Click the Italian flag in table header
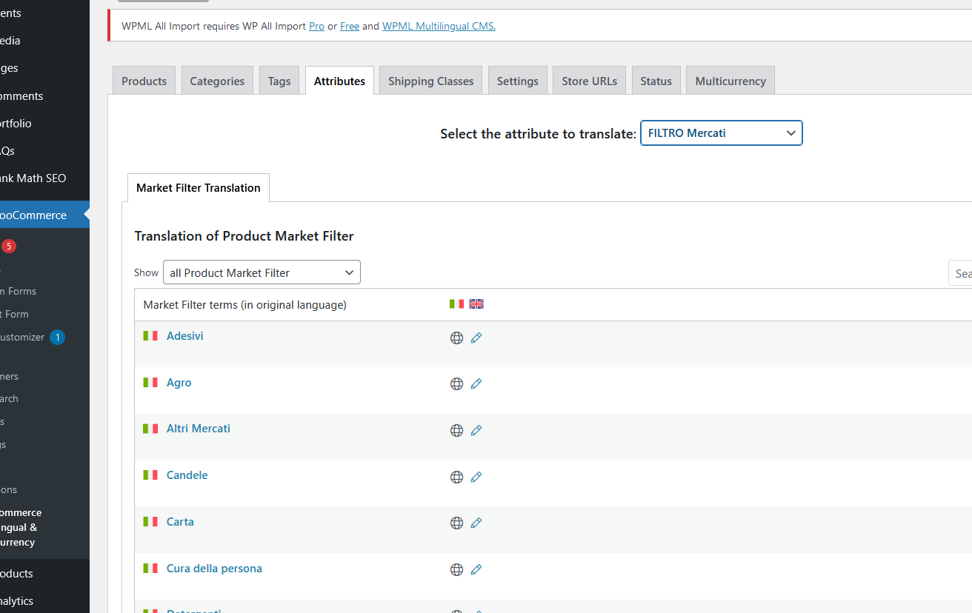This screenshot has height=613, width=972. tap(456, 304)
